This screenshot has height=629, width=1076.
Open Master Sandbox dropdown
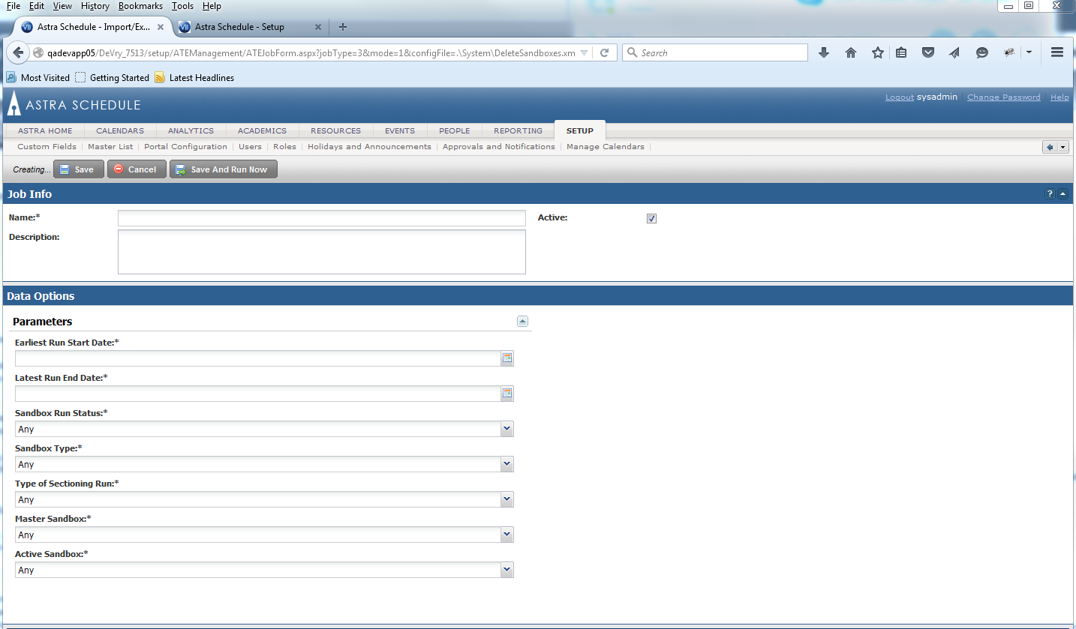point(506,535)
